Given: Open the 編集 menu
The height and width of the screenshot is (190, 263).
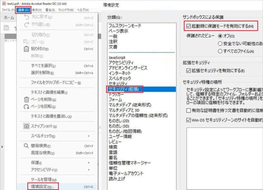Looking at the screenshot, I should coord(23,10).
